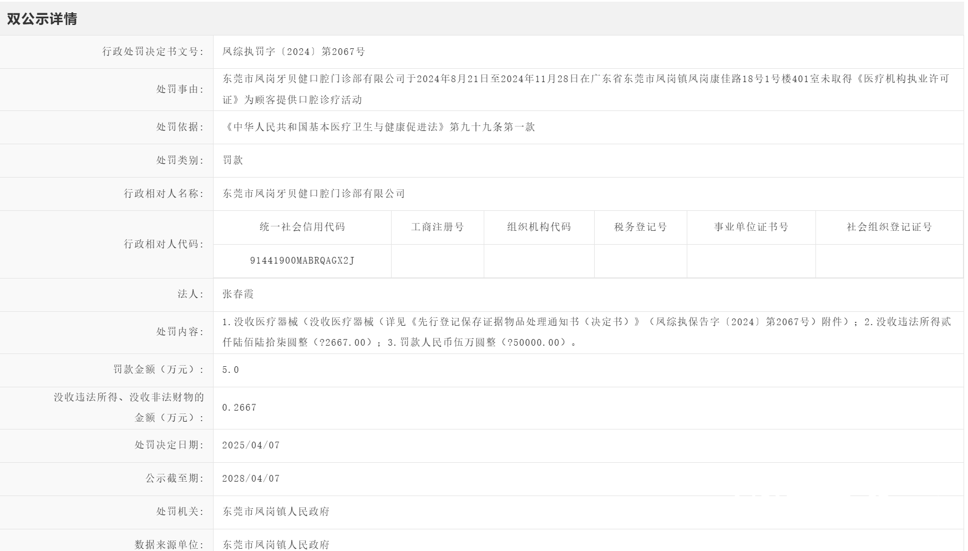Click the 处罚内容 penalty details text
The width and height of the screenshot is (968, 551).
point(586,332)
